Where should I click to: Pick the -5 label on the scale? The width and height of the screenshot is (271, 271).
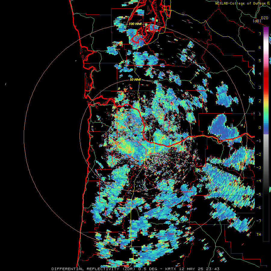259,194
